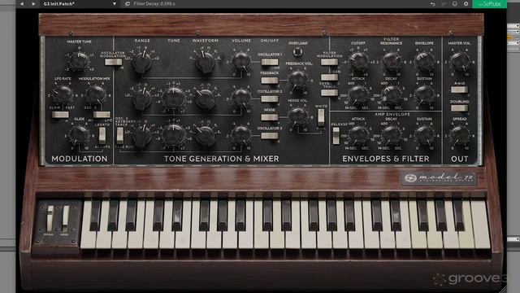The width and height of the screenshot is (520, 293).
Task: Toggle the Feedback switch in the mixer
Action: [270, 81]
